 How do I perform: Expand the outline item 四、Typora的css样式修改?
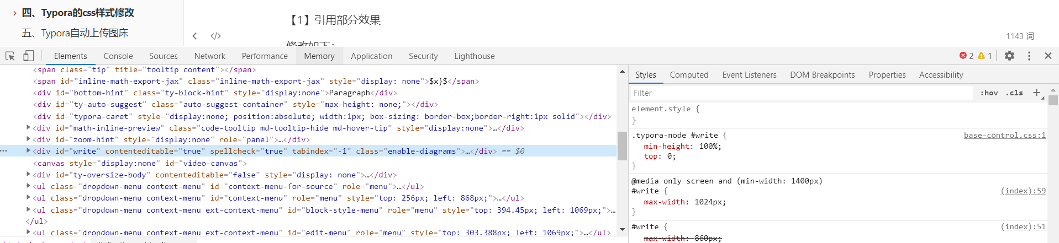point(14,13)
